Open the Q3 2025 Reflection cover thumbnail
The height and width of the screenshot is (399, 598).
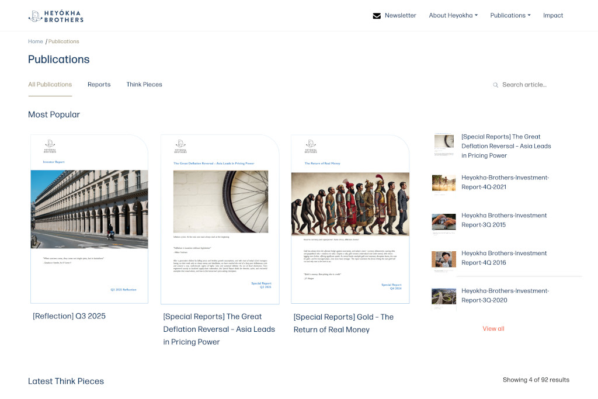tap(89, 219)
